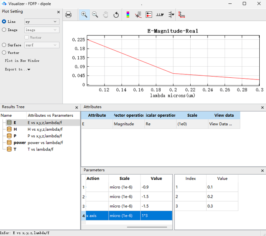Open the y-axis ticks dropdown icon
The width and height of the screenshot is (266, 236).
tap(171, 15)
